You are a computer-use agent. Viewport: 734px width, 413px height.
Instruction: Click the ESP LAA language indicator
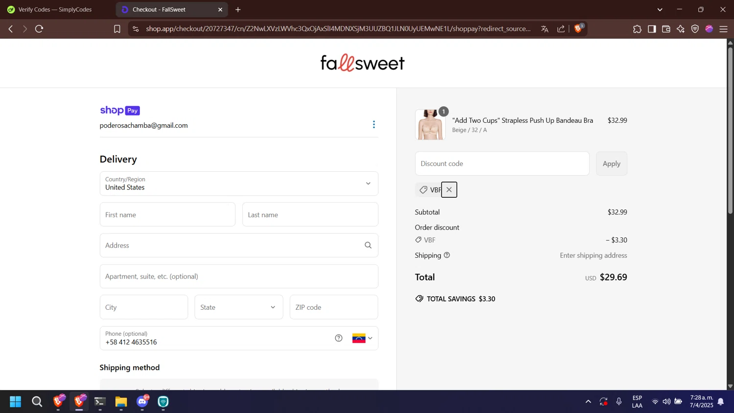[637, 402]
